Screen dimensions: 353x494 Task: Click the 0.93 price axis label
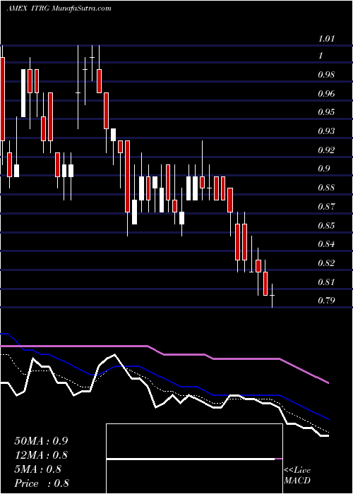[326, 131]
